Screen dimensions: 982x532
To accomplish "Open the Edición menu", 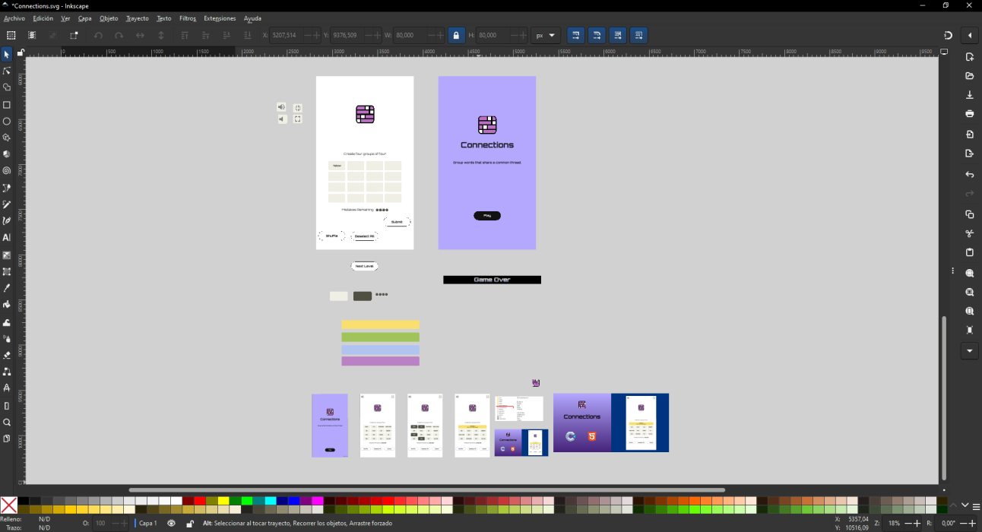I will [x=43, y=18].
